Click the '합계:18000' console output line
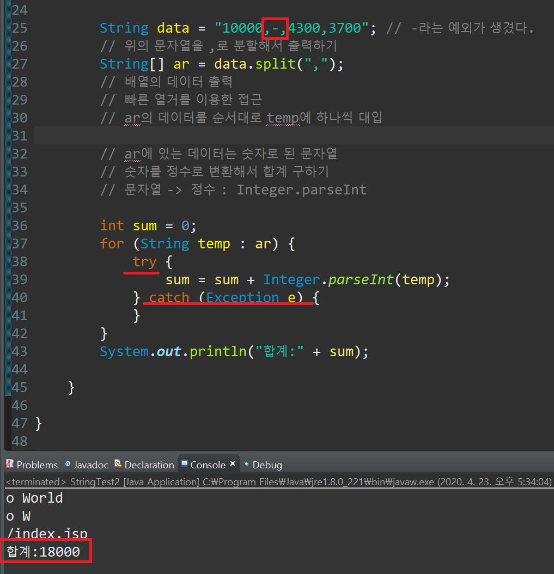This screenshot has height=574, width=554. (x=43, y=551)
